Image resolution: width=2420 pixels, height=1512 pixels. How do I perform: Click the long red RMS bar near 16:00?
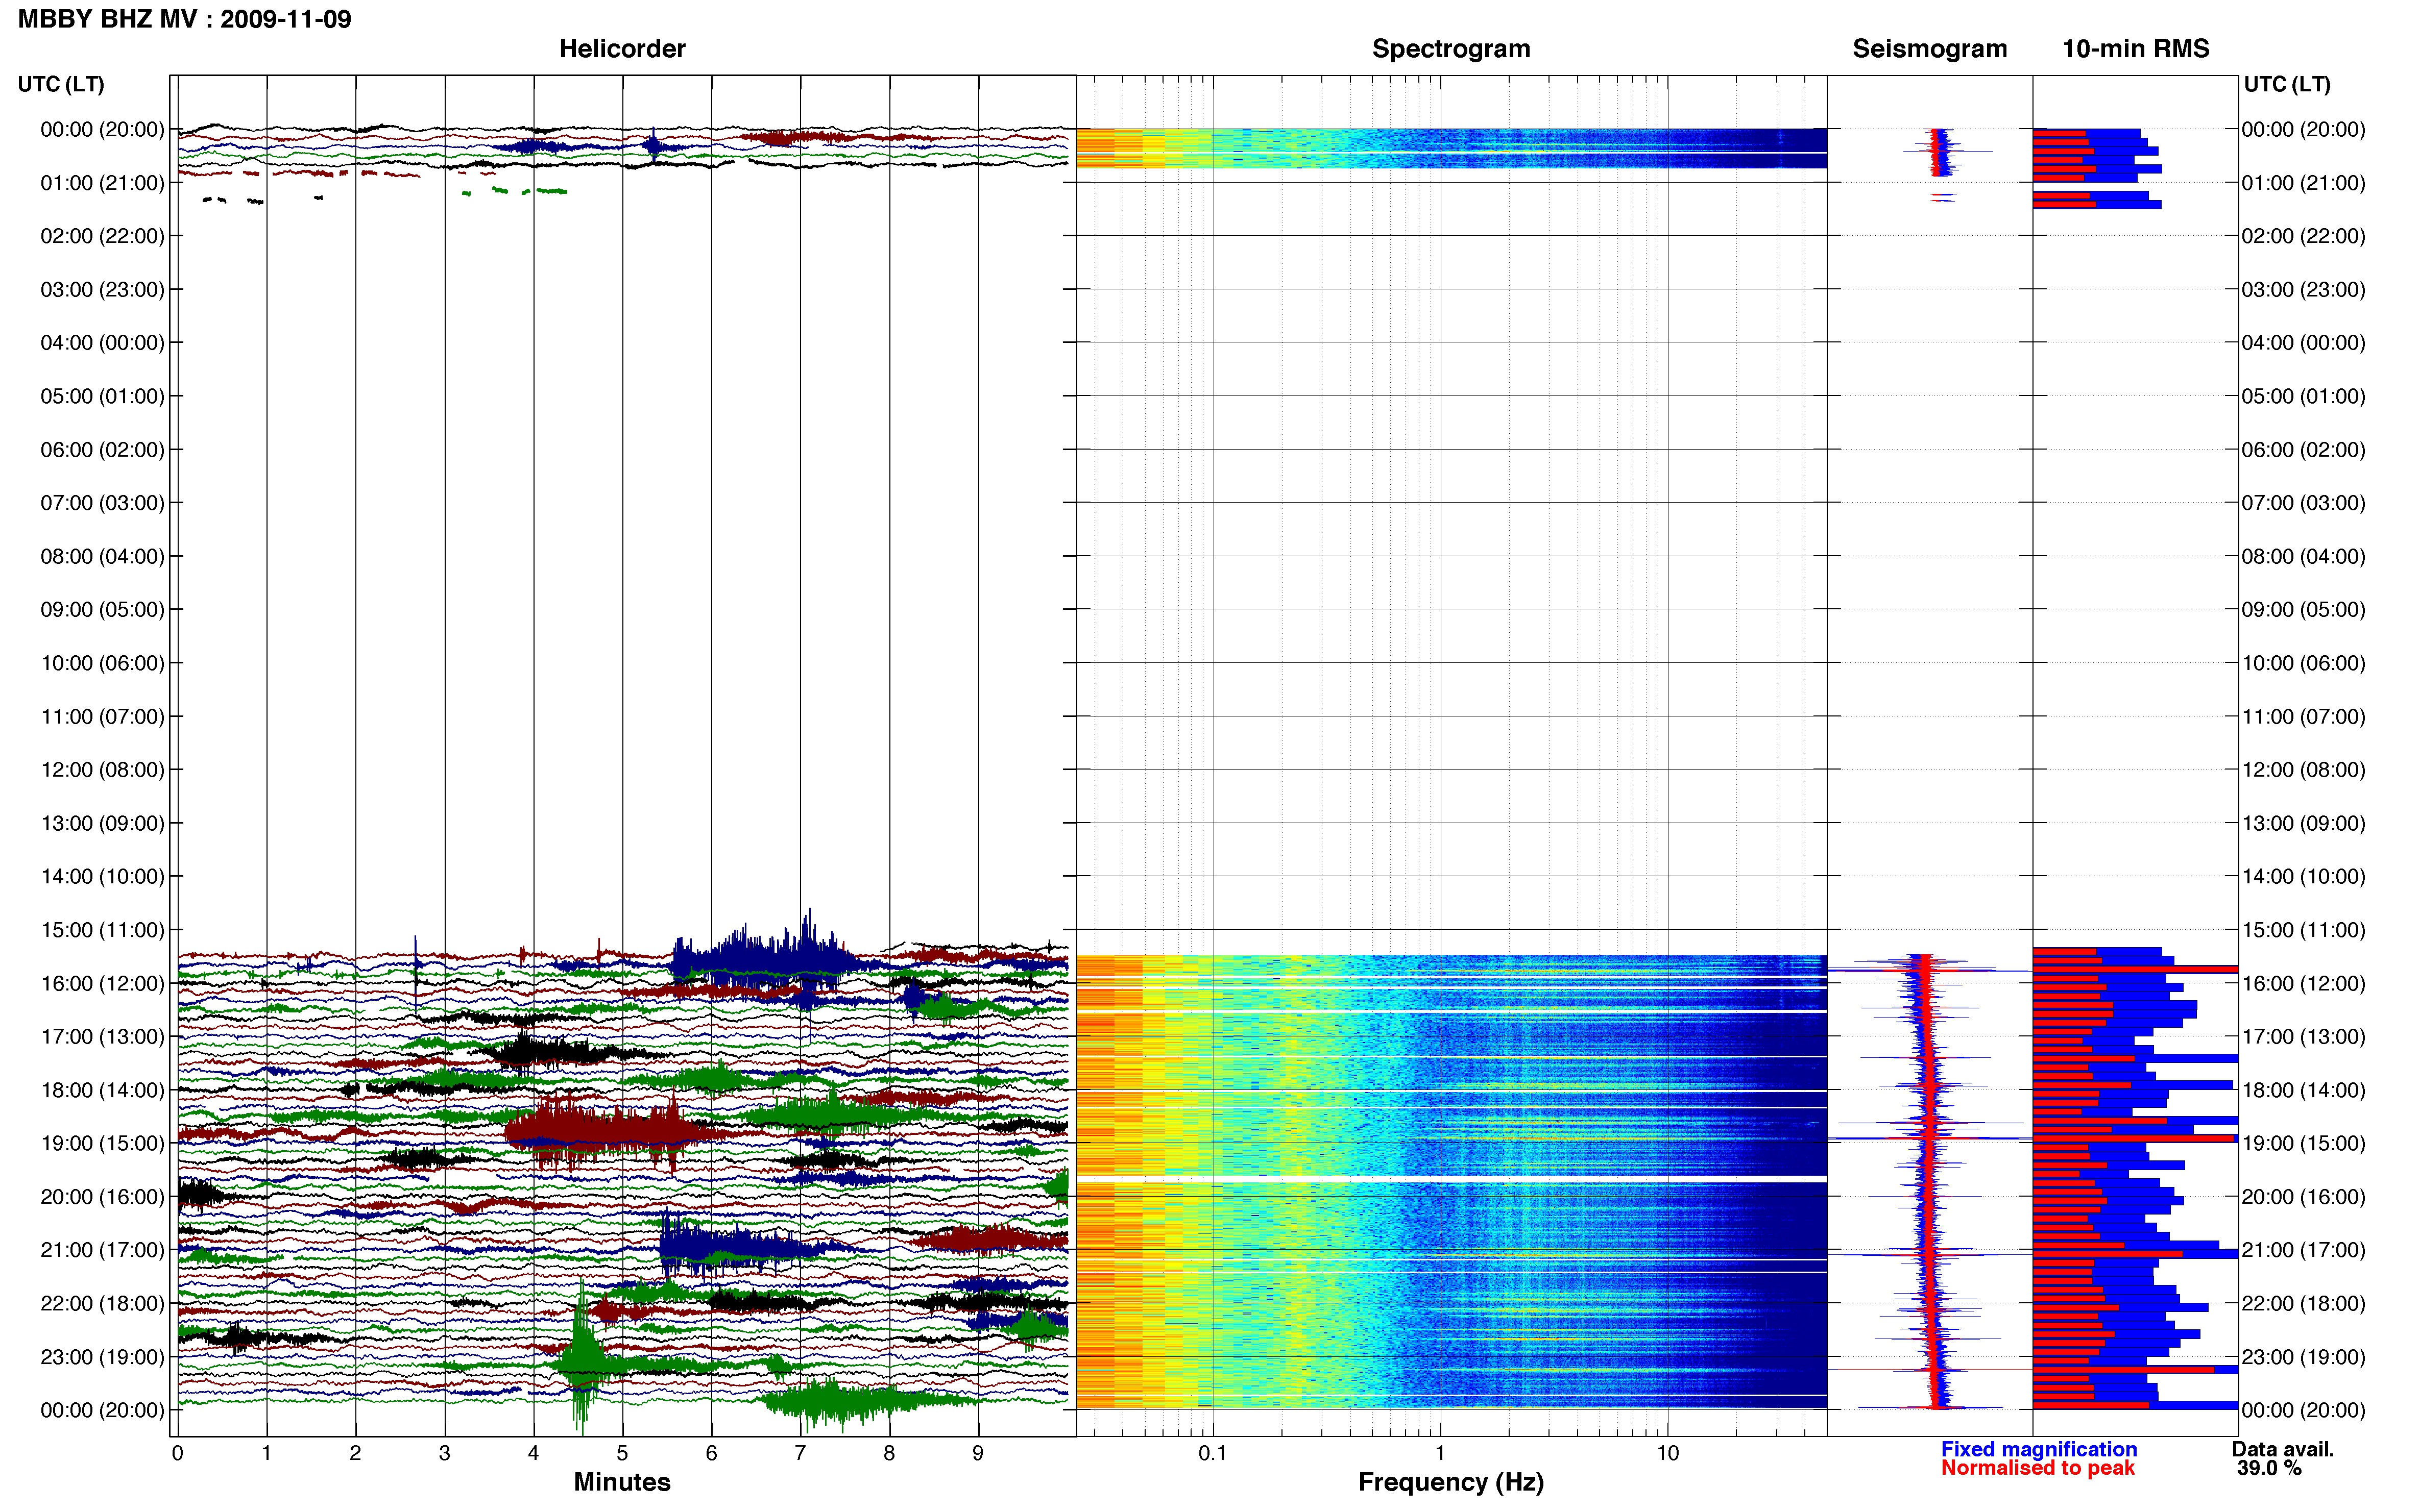coord(2135,969)
